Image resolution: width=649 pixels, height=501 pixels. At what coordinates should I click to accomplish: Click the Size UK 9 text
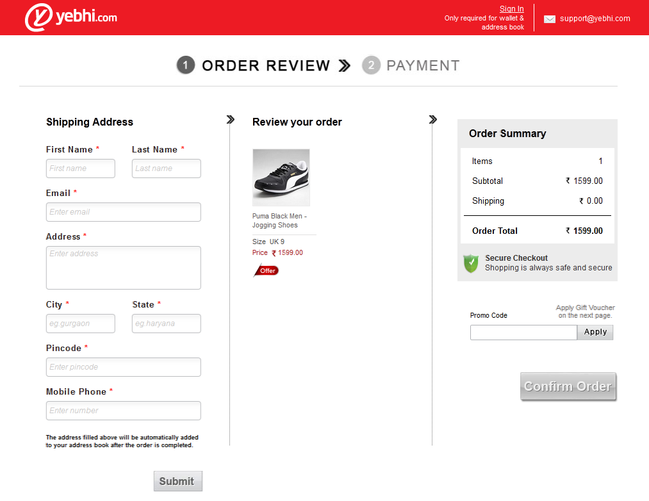click(x=268, y=242)
